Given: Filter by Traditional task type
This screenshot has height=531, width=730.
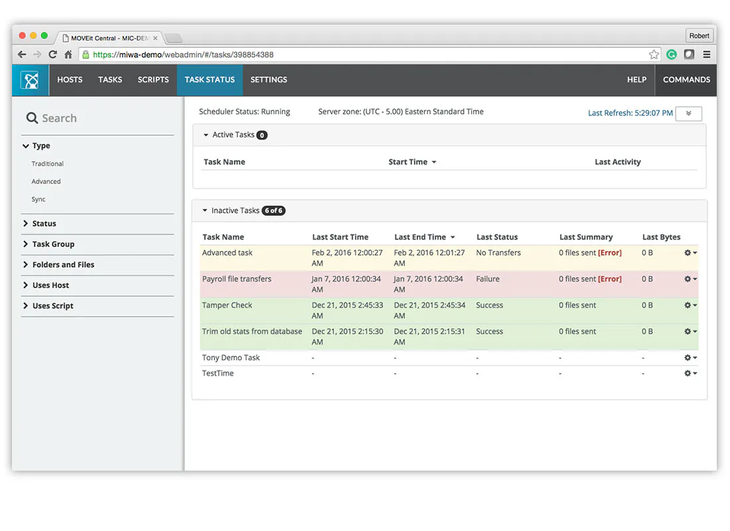Looking at the screenshot, I should pos(48,163).
